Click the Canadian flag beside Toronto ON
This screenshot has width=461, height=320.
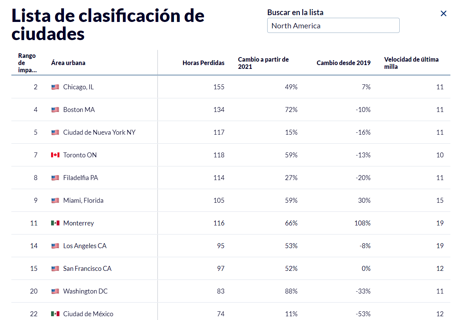55,155
